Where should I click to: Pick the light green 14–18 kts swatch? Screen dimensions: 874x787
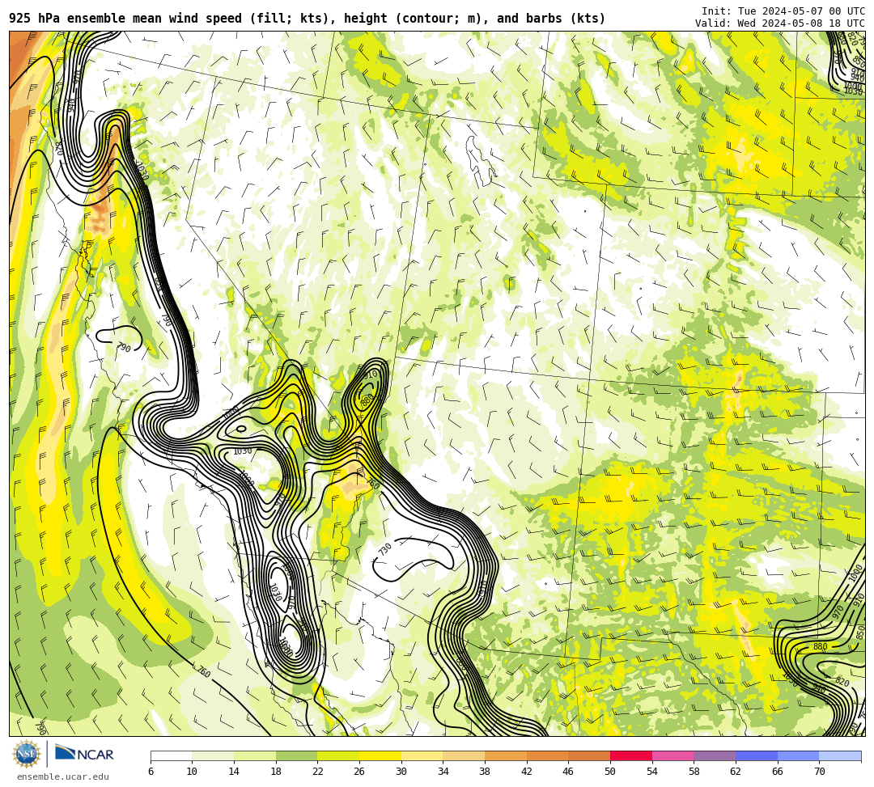tap(255, 755)
